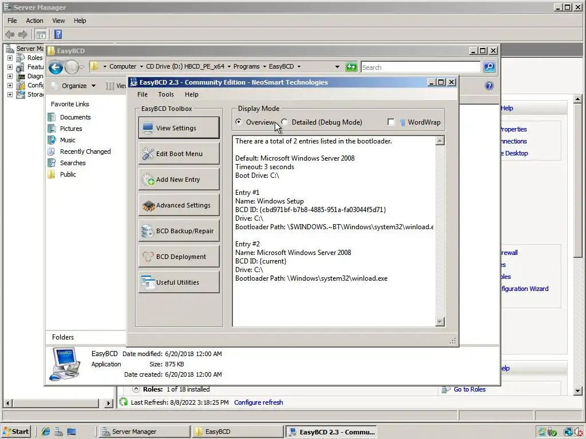Click Server Manager back arrow icon
Image resolution: width=586 pixels, height=439 pixels.
coord(10,35)
